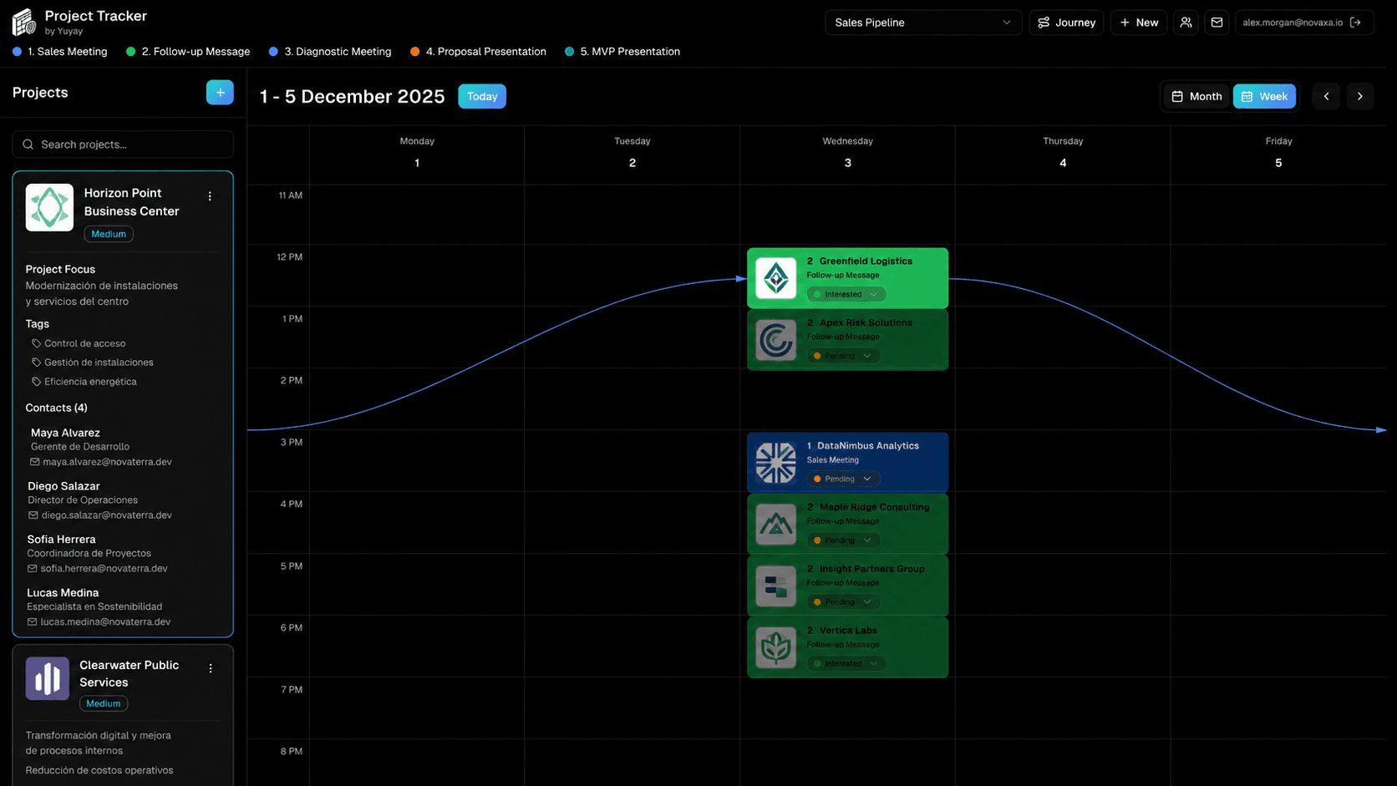The width and height of the screenshot is (1397, 786).
Task: Click the Project Tracker logo icon
Action: point(24,23)
